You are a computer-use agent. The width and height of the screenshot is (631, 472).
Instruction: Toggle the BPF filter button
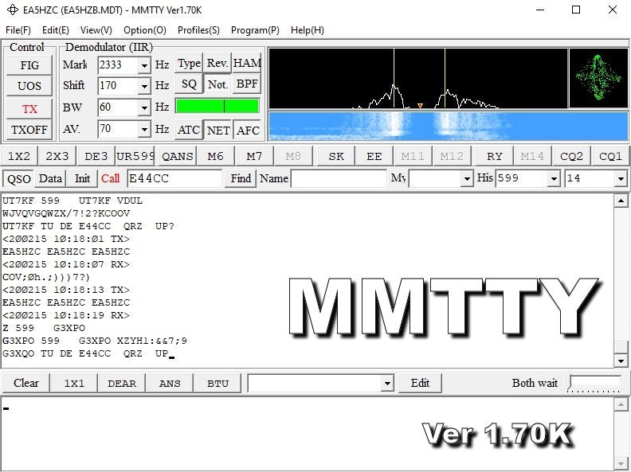pos(247,84)
